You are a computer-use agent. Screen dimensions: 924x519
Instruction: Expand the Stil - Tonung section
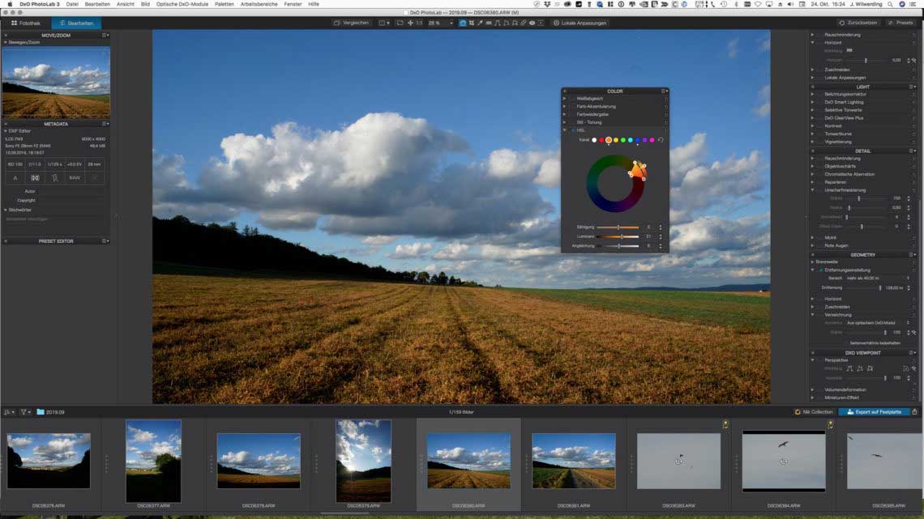tap(565, 122)
